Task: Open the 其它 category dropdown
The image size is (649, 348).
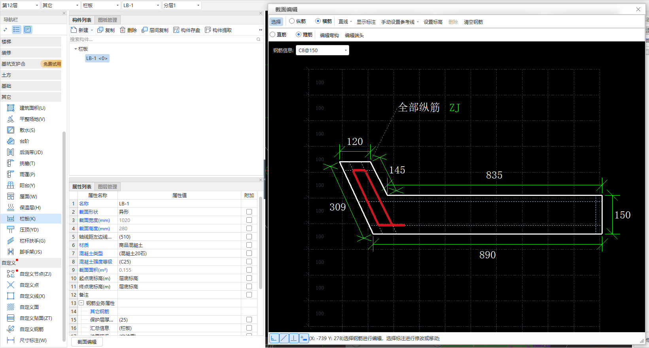Action: point(61,5)
